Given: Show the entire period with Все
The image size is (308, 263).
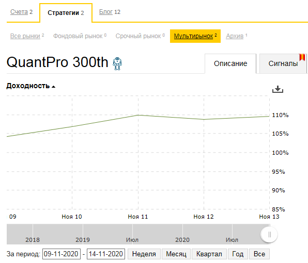Looking at the screenshot, I should 259,254.
